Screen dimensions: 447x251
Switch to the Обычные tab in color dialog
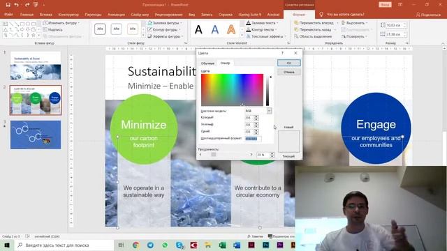tap(207, 63)
